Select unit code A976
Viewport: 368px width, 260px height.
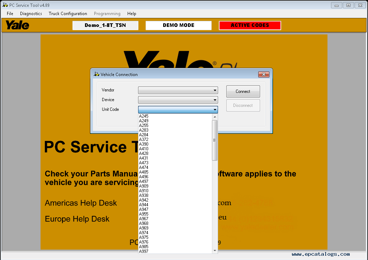click(x=175, y=242)
